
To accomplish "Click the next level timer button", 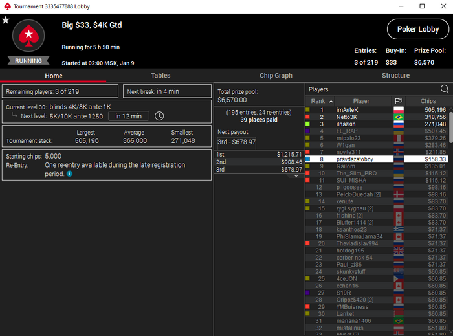I will pos(129,116).
